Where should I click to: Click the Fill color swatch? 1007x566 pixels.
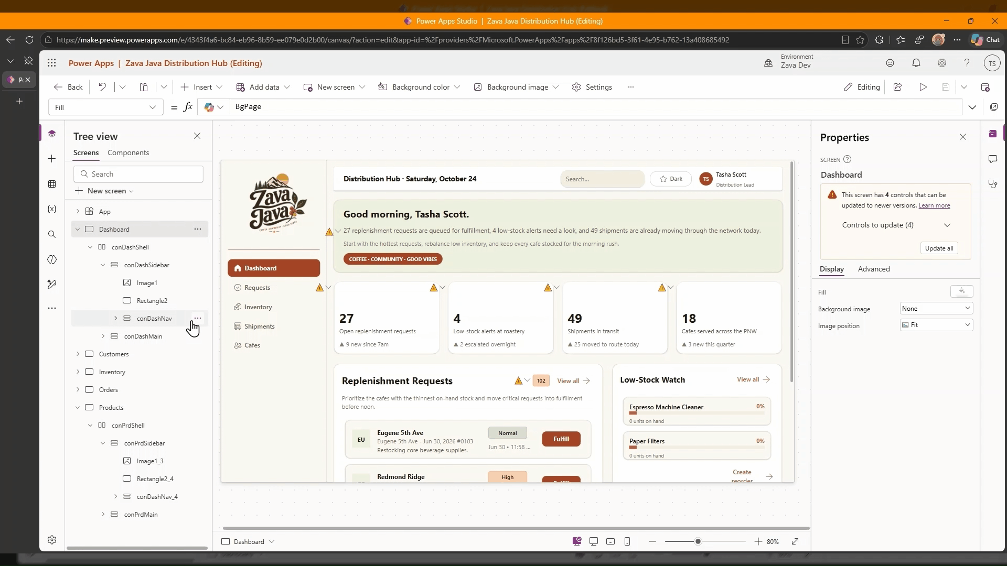[961, 291]
